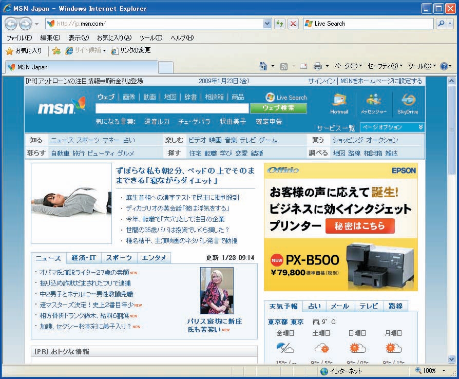Screen dimensions: 459x379
Task: Click the Internet zone globe icon
Action: 324,371
